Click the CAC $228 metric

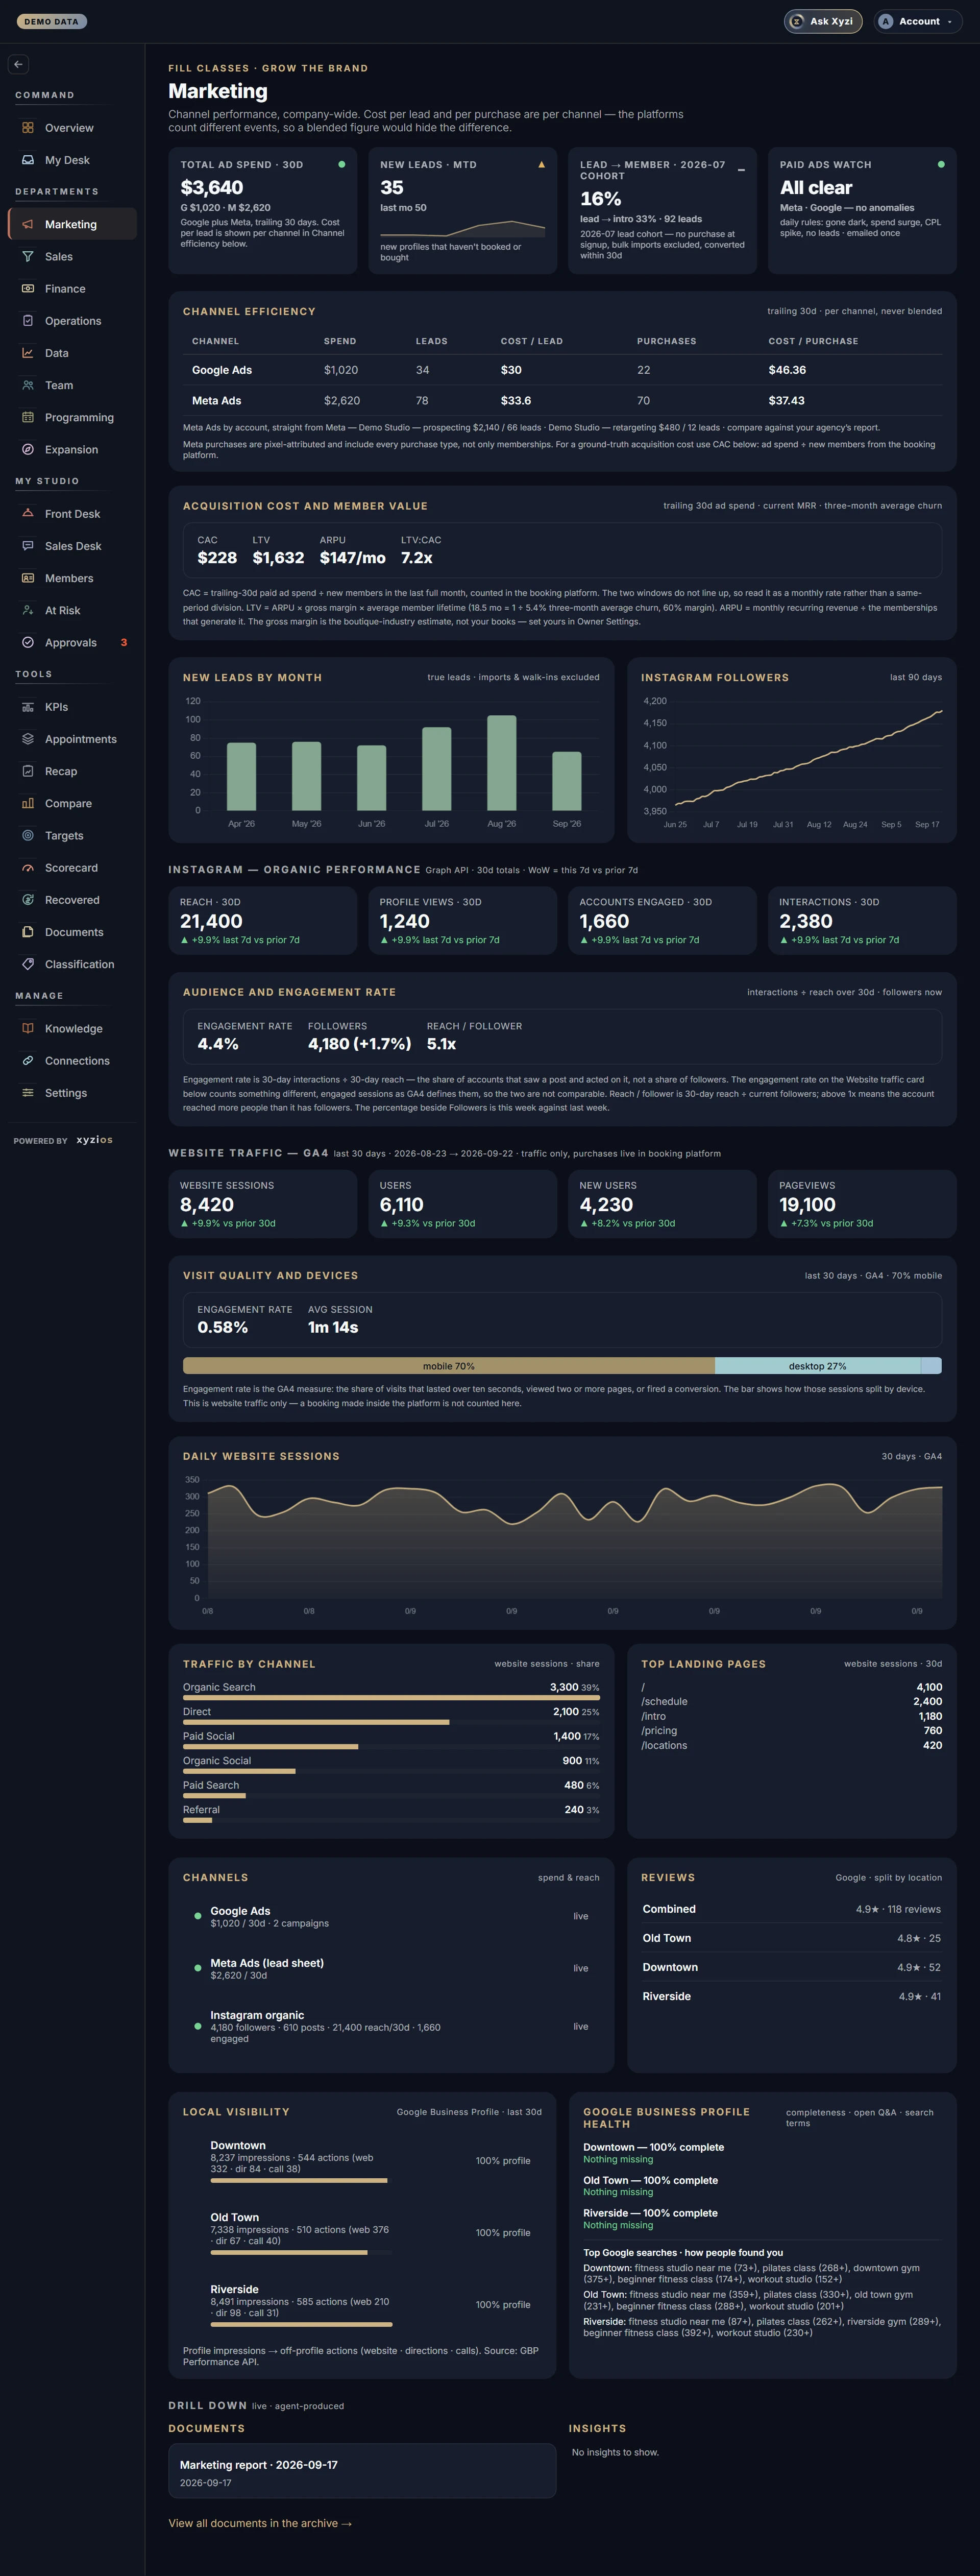click(217, 550)
